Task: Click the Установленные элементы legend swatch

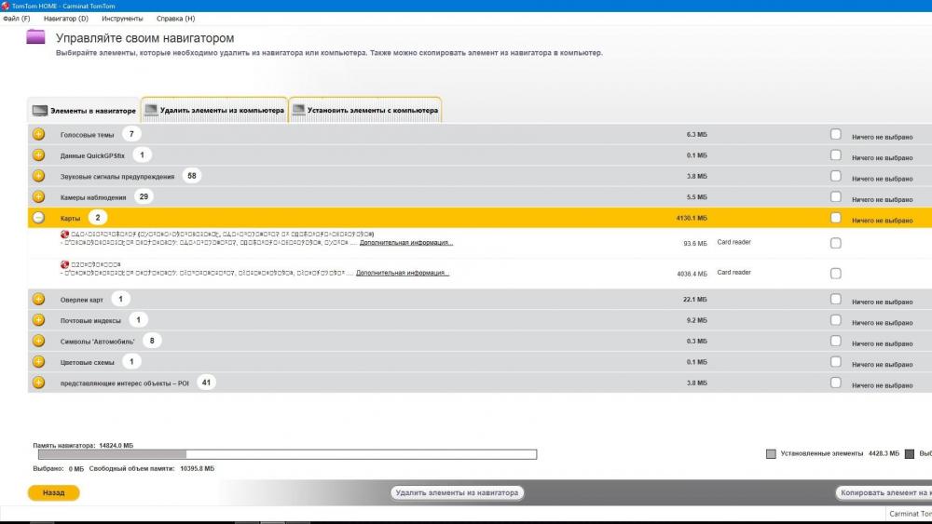Action: click(x=771, y=454)
